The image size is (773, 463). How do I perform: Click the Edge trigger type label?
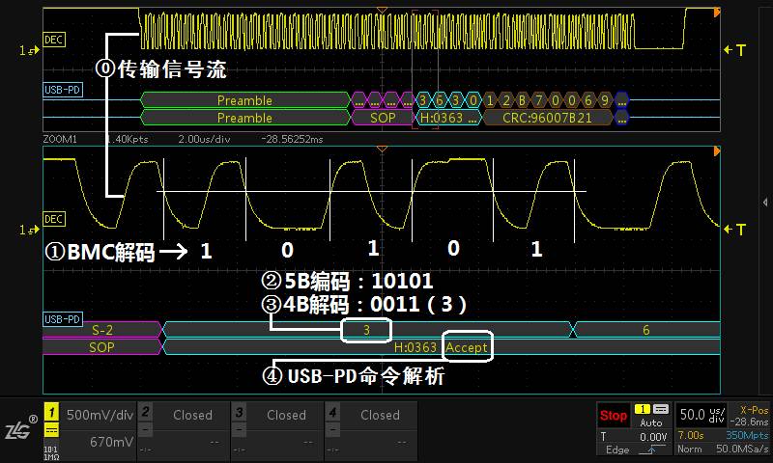coord(617,449)
